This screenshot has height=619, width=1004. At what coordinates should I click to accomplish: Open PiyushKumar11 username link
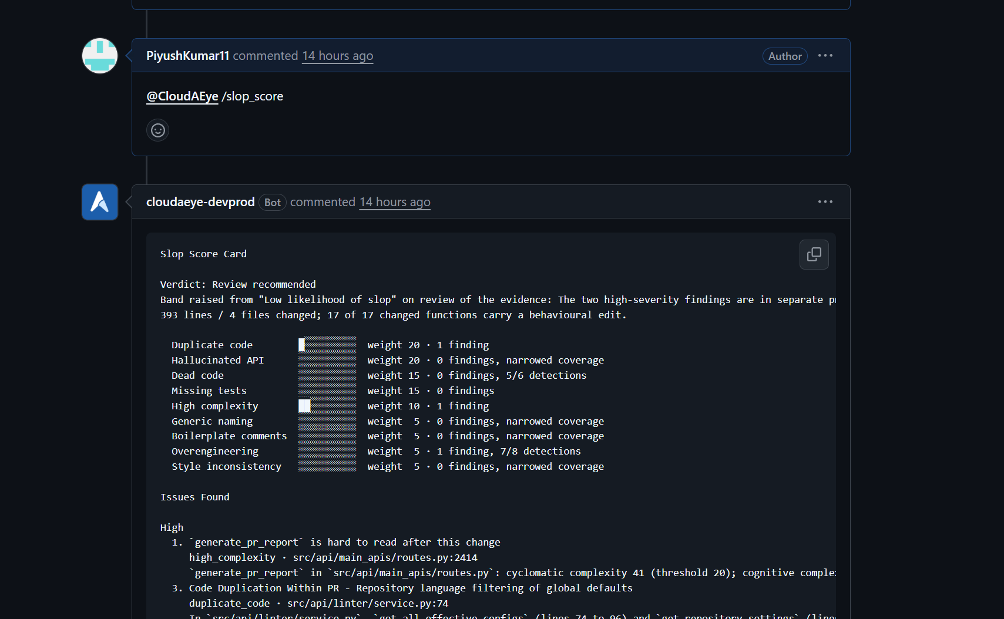coord(187,56)
